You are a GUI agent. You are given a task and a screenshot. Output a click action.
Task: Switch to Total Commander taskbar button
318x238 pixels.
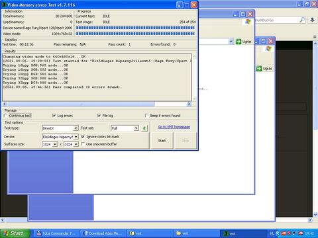click(x=56, y=233)
